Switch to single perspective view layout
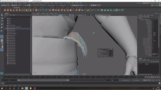The image size is (161, 90). [2, 40]
